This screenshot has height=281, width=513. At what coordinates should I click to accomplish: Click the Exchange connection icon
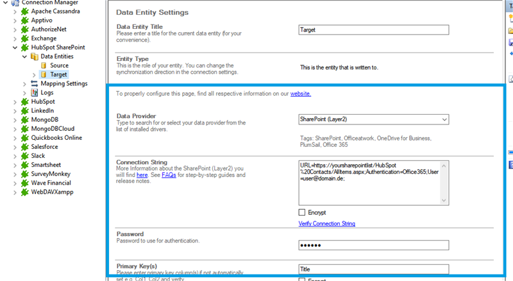pyautogui.click(x=25, y=38)
